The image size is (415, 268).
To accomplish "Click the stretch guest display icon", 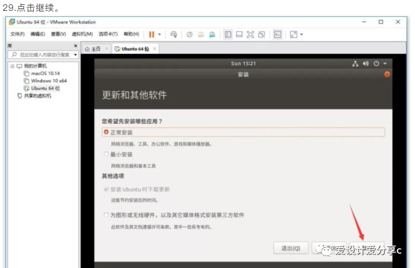I will tap(293, 34).
